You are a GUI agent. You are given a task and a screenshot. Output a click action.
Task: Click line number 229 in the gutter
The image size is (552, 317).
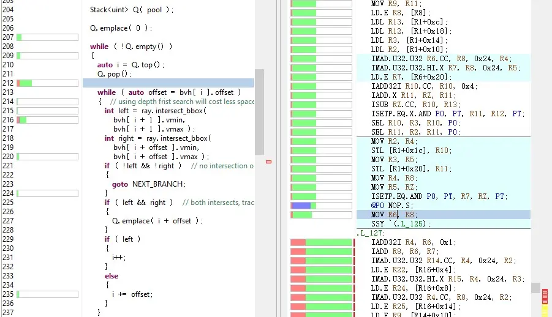[x=8, y=239]
